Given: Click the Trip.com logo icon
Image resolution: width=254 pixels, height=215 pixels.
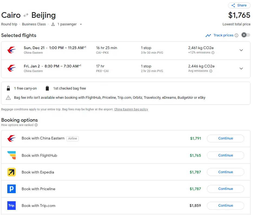Looking at the screenshot, I should click(x=11, y=206).
